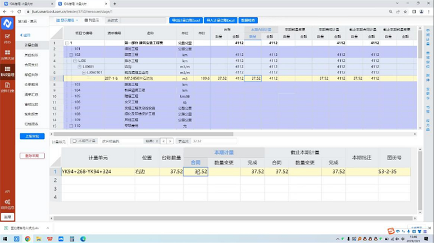Viewport: 434px width, 243px height.
Task: Open the four-square dashboard icon in the sidebar
Action: pyautogui.click(x=8, y=55)
